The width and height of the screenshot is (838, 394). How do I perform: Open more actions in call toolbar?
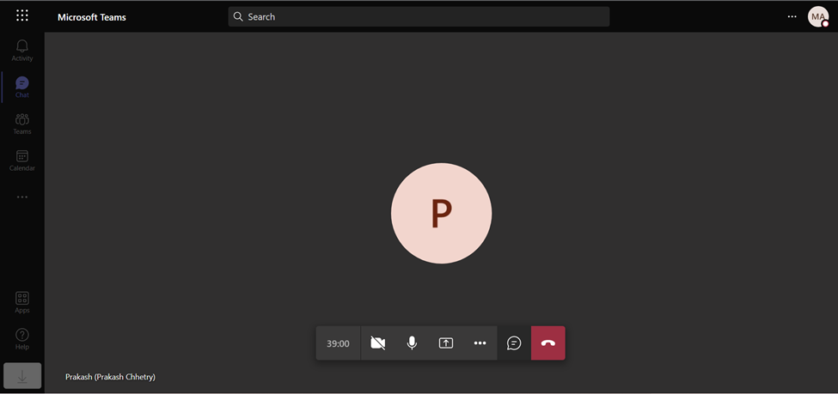(x=480, y=343)
